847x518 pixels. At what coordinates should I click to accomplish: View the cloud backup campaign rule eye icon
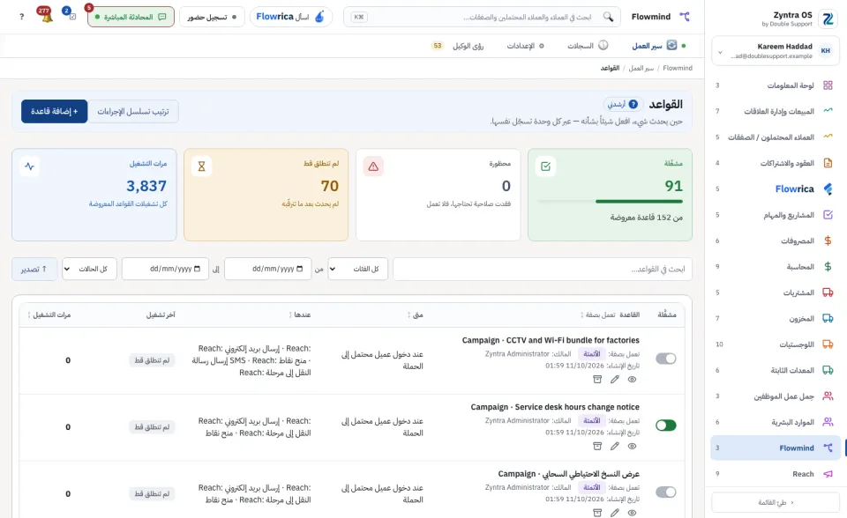(632, 513)
